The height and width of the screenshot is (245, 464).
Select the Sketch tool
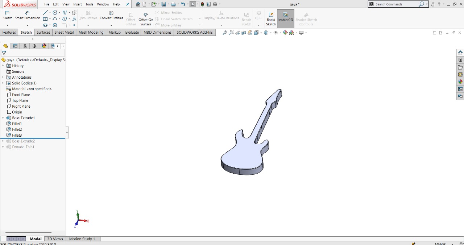7,15
